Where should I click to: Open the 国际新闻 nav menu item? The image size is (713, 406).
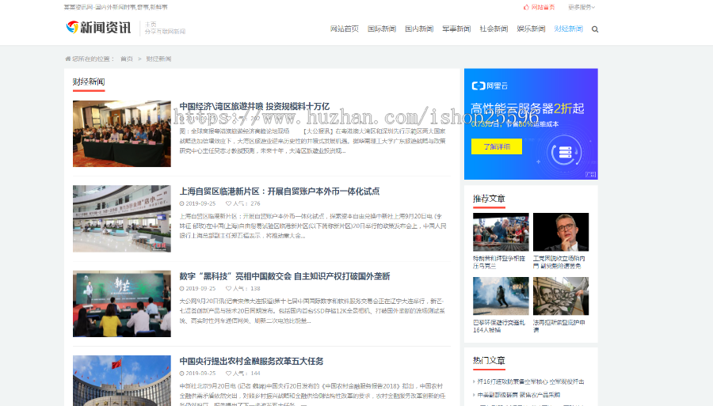pos(382,29)
